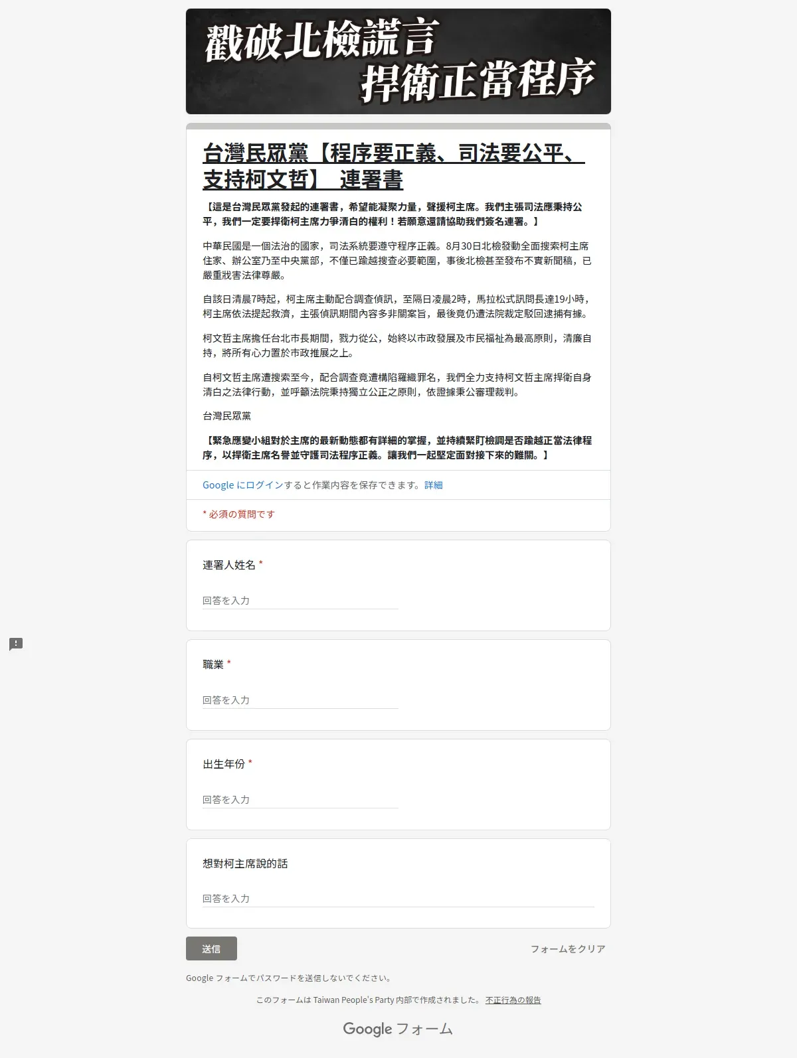Click the bold paragraph starting 緊急應變小組
797x1058 pixels.
pos(397,448)
